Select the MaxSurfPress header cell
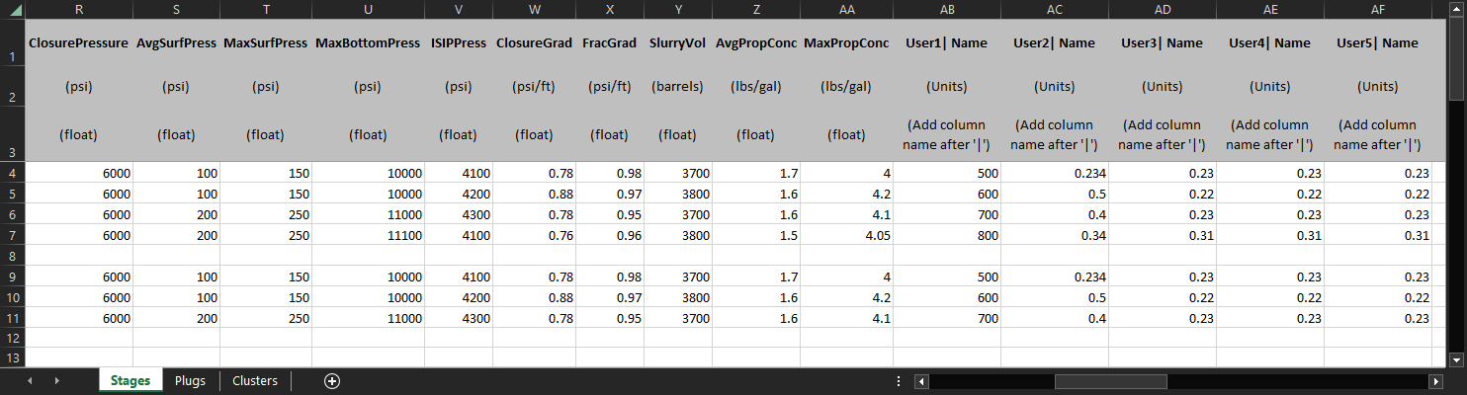The image size is (1467, 395). point(266,43)
